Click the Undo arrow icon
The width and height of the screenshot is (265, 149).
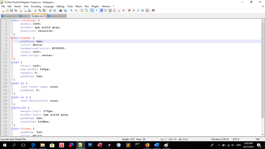pos(50,11)
